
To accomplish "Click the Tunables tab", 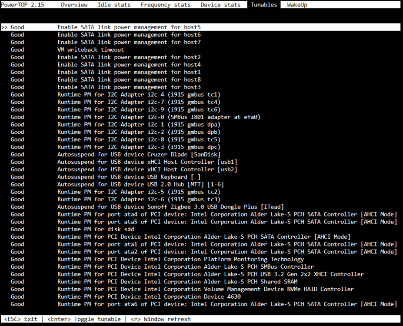I will [264, 5].
